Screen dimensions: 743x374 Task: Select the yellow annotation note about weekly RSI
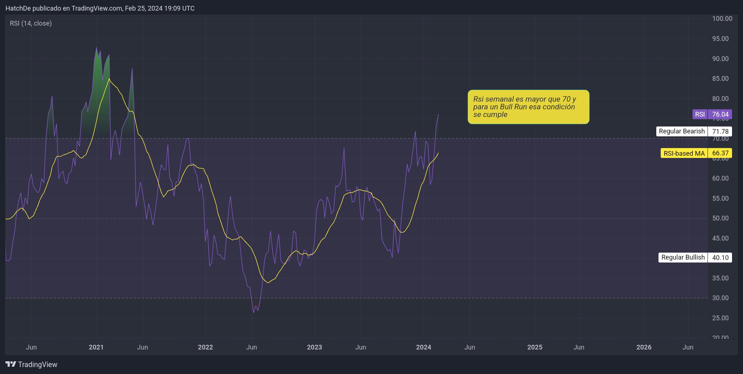(528, 107)
